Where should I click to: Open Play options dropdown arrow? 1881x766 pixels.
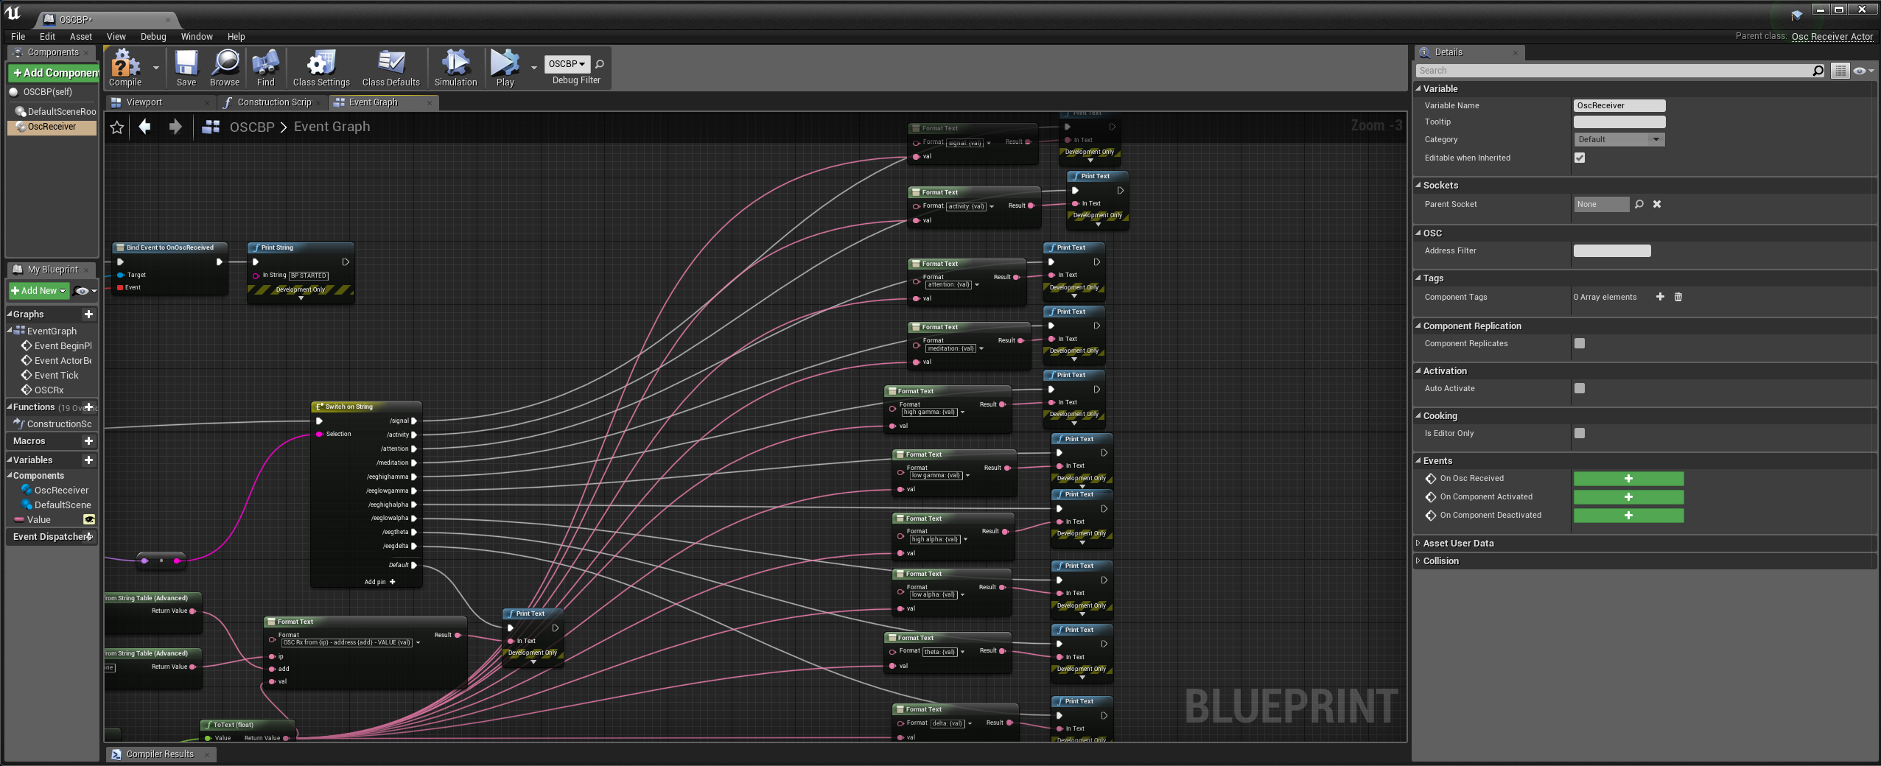pyautogui.click(x=534, y=68)
